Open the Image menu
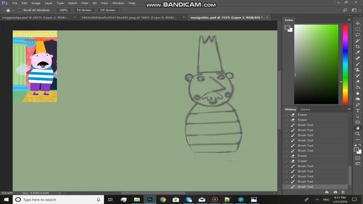Image resolution: width=363 pixels, height=204 pixels. click(36, 3)
